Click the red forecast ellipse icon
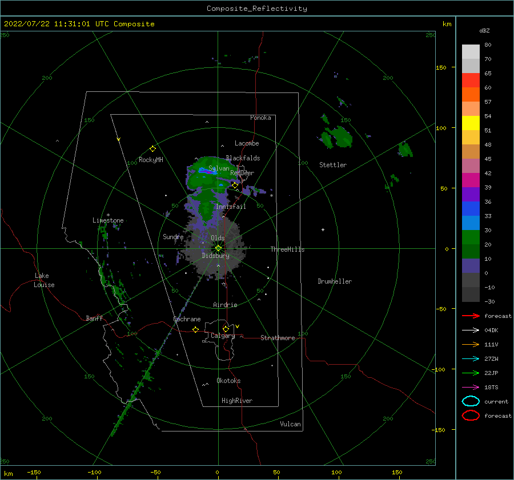 click(x=471, y=416)
